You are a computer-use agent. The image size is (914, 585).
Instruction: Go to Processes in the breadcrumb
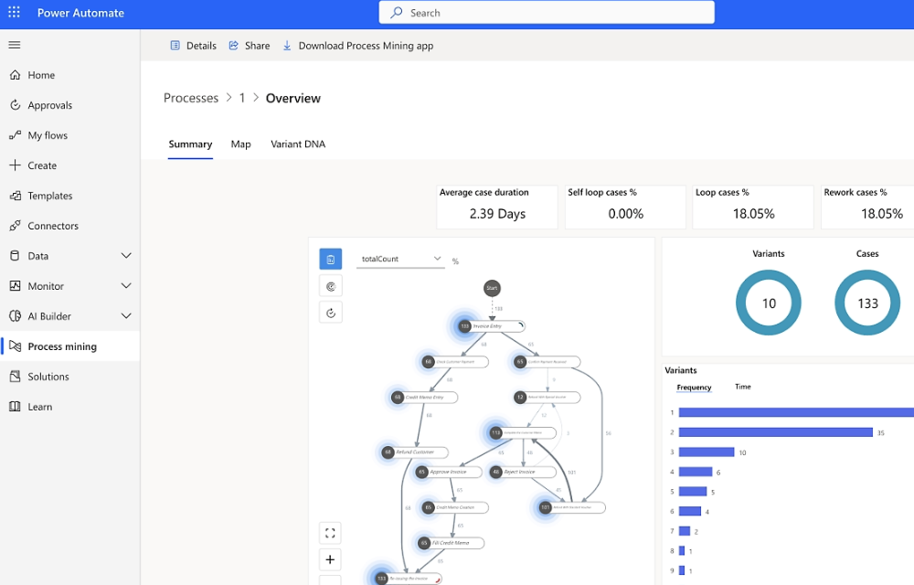coord(191,98)
